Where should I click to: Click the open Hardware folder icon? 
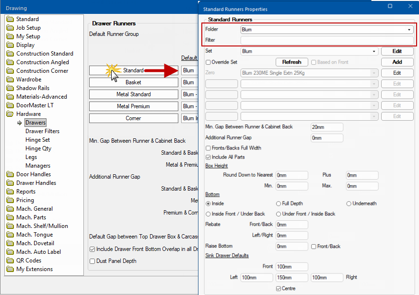pyautogui.click(x=10, y=114)
